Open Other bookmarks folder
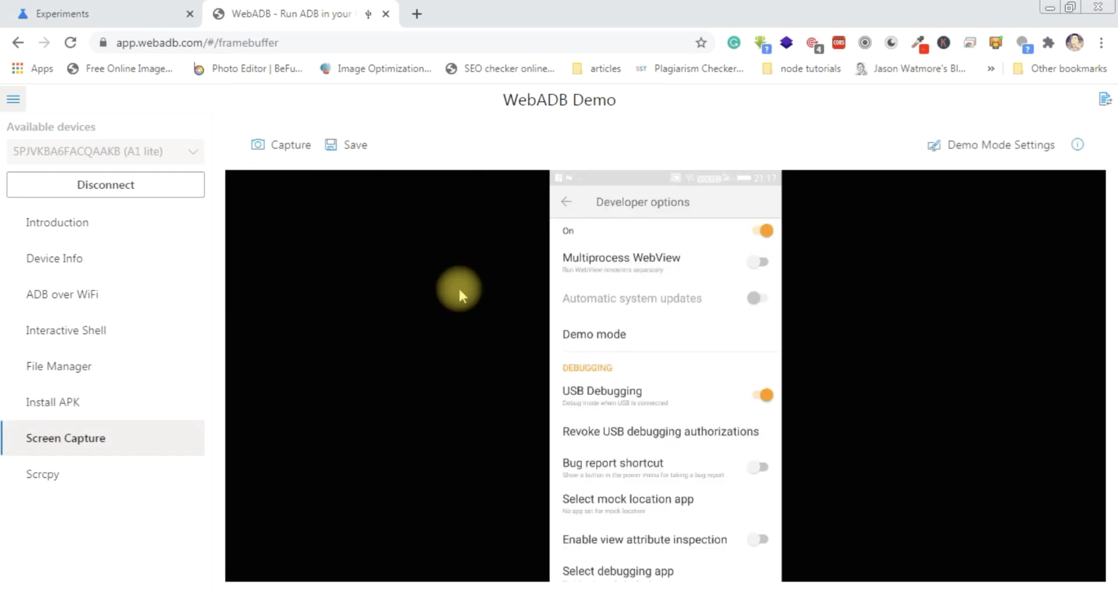 click(x=1060, y=69)
